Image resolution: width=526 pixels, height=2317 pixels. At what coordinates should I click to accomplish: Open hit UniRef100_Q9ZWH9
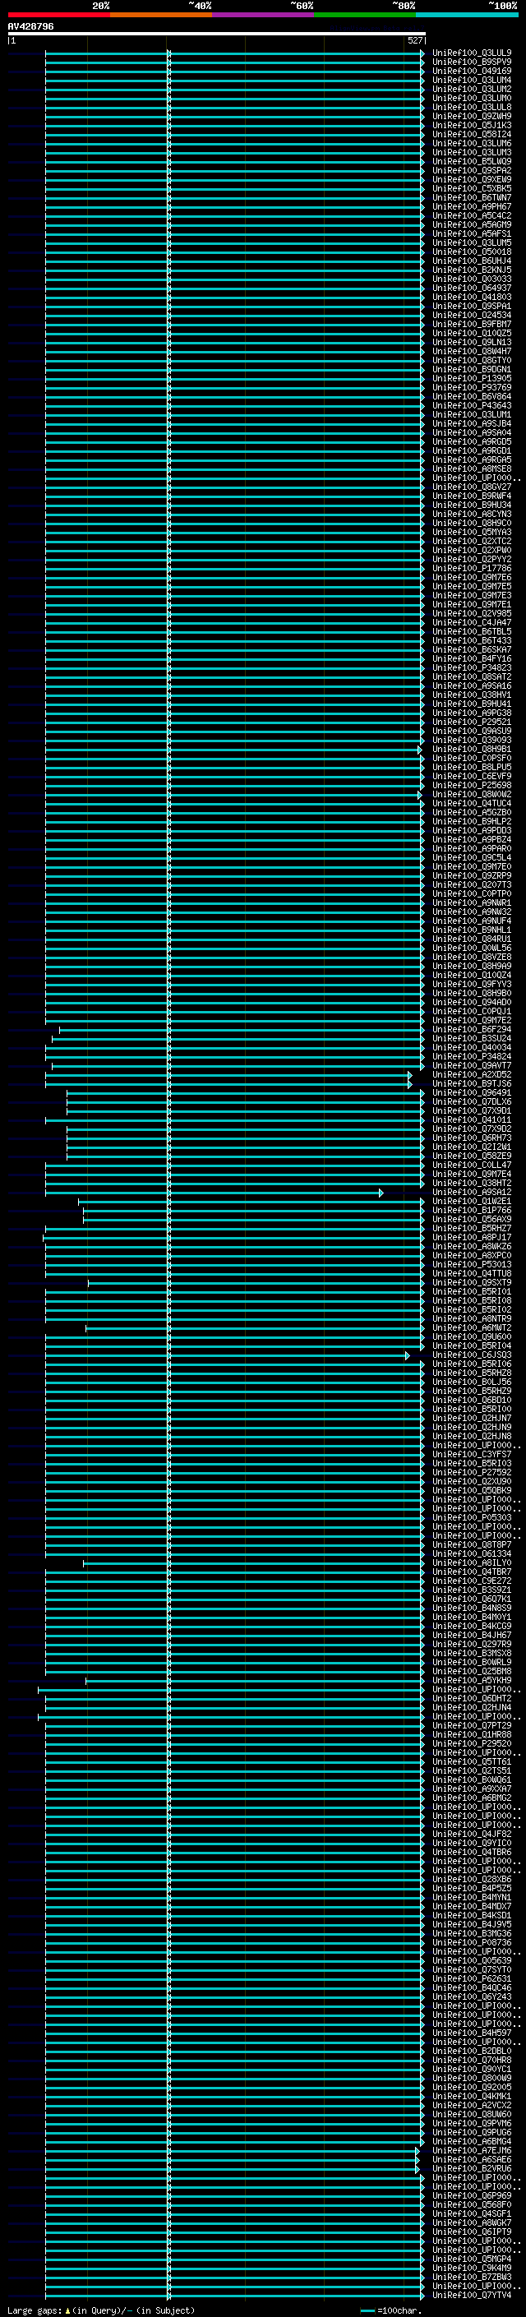click(472, 116)
